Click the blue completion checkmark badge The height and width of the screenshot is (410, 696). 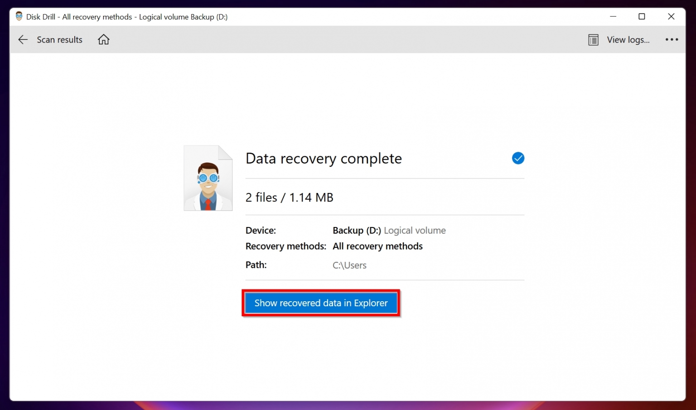[x=518, y=158]
